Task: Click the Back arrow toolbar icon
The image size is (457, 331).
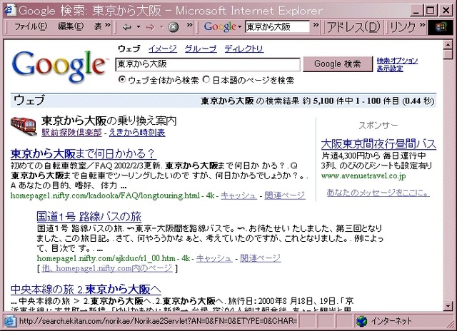Action: pos(127,27)
